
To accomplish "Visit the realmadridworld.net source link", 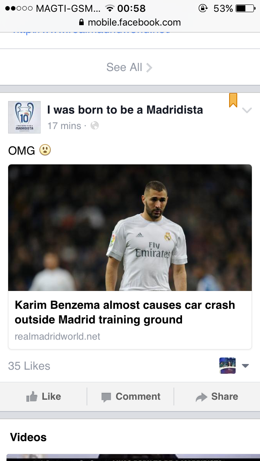I will click(x=57, y=336).
